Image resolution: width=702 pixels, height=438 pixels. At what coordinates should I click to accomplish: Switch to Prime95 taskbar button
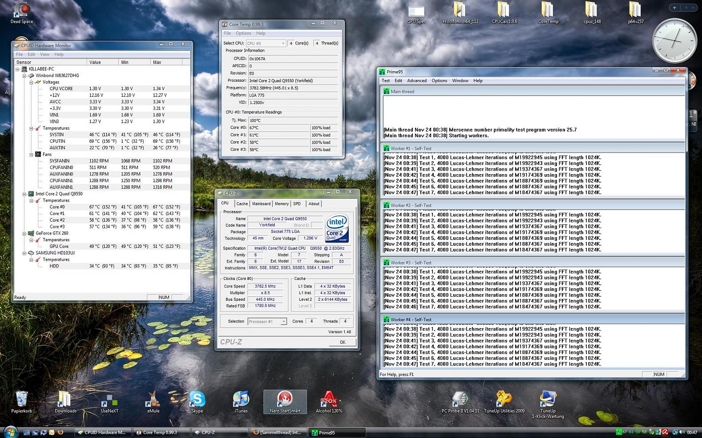[337, 432]
